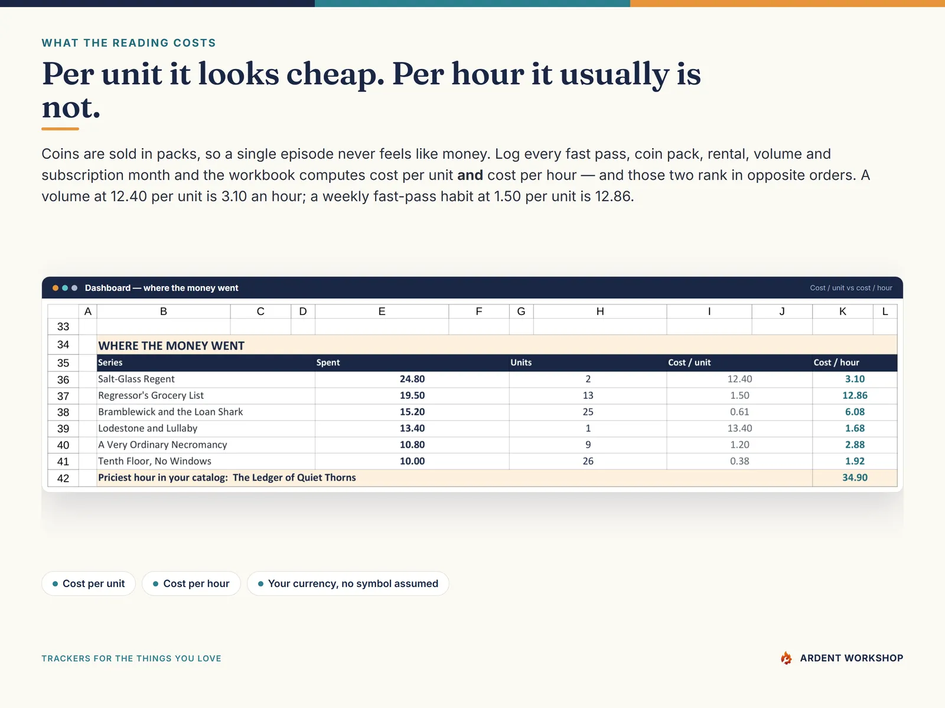This screenshot has width=945, height=708.
Task: Select column I header
Action: coord(709,312)
